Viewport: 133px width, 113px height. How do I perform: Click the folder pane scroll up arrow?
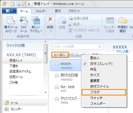point(45,41)
